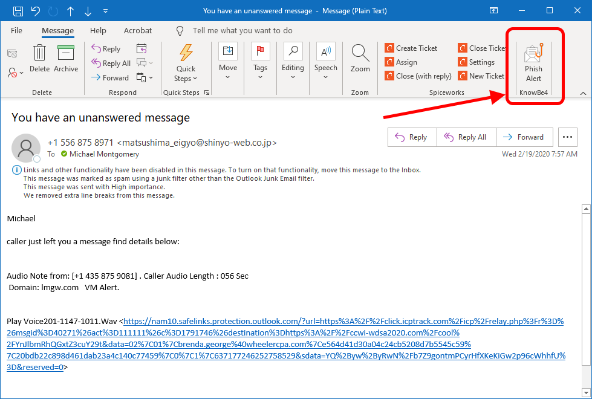Open the File menu

click(x=16, y=31)
